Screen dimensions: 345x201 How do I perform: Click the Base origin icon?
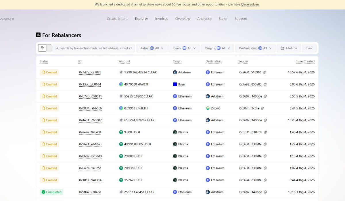point(175,84)
